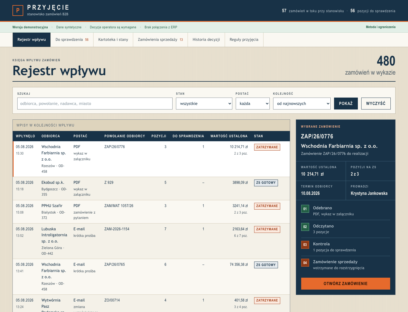Viewport: 408px width, 312px height.
Task: Select row with ZAP/26/0776
Action: (x=151, y=159)
